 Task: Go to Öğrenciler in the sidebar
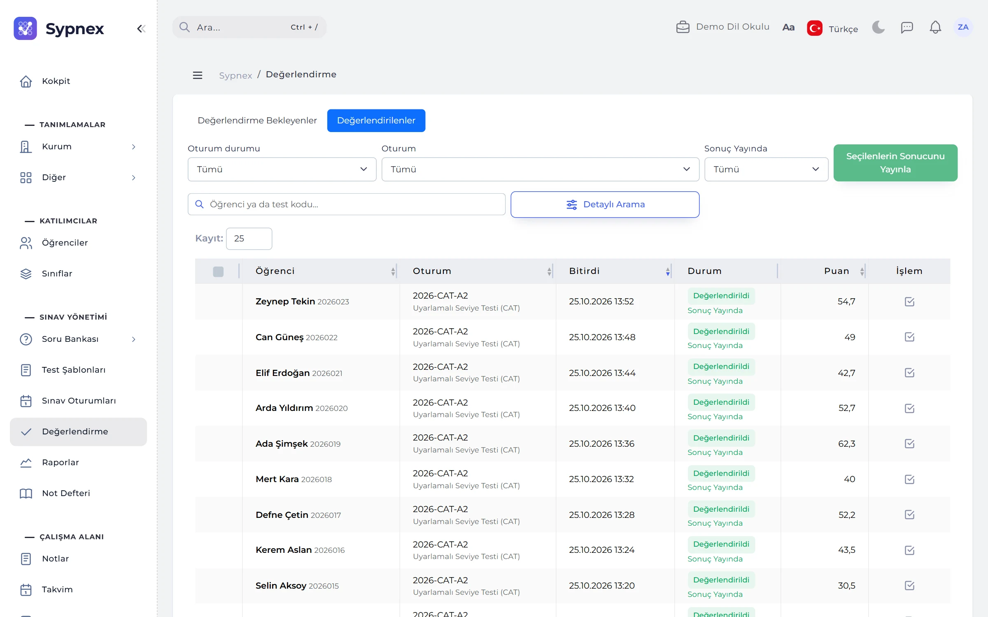pyautogui.click(x=78, y=243)
